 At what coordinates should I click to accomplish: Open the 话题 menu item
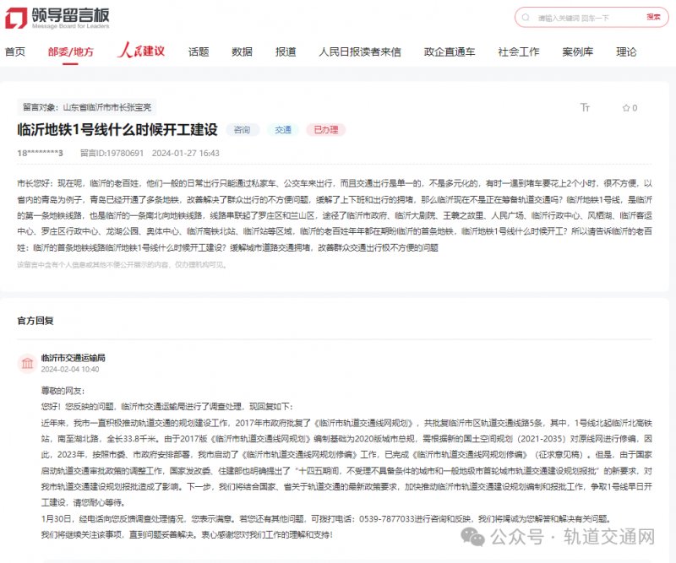[x=199, y=51]
